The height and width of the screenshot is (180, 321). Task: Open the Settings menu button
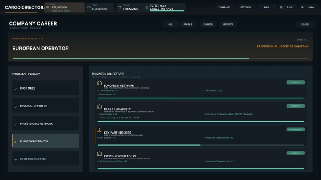(x=245, y=8)
